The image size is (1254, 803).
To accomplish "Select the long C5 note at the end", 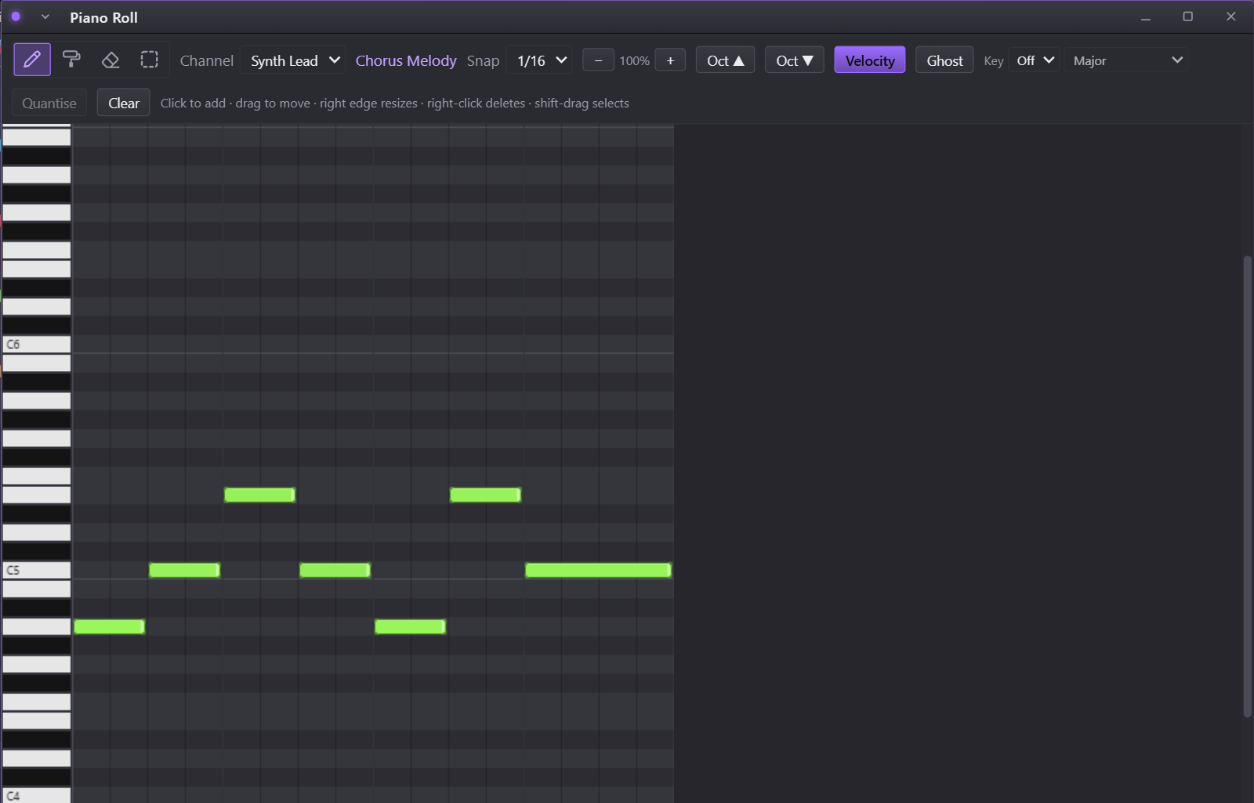I will 598,570.
